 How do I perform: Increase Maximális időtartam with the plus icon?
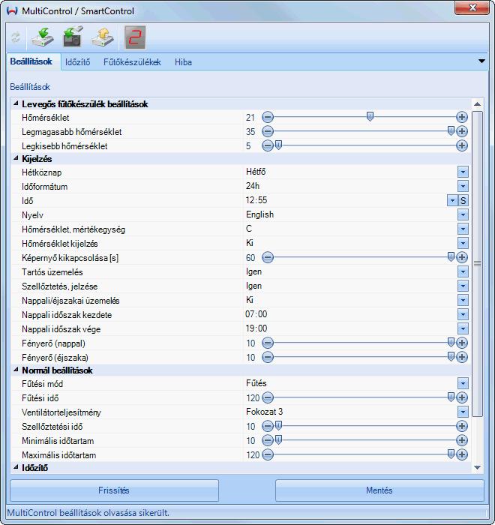pyautogui.click(x=462, y=454)
